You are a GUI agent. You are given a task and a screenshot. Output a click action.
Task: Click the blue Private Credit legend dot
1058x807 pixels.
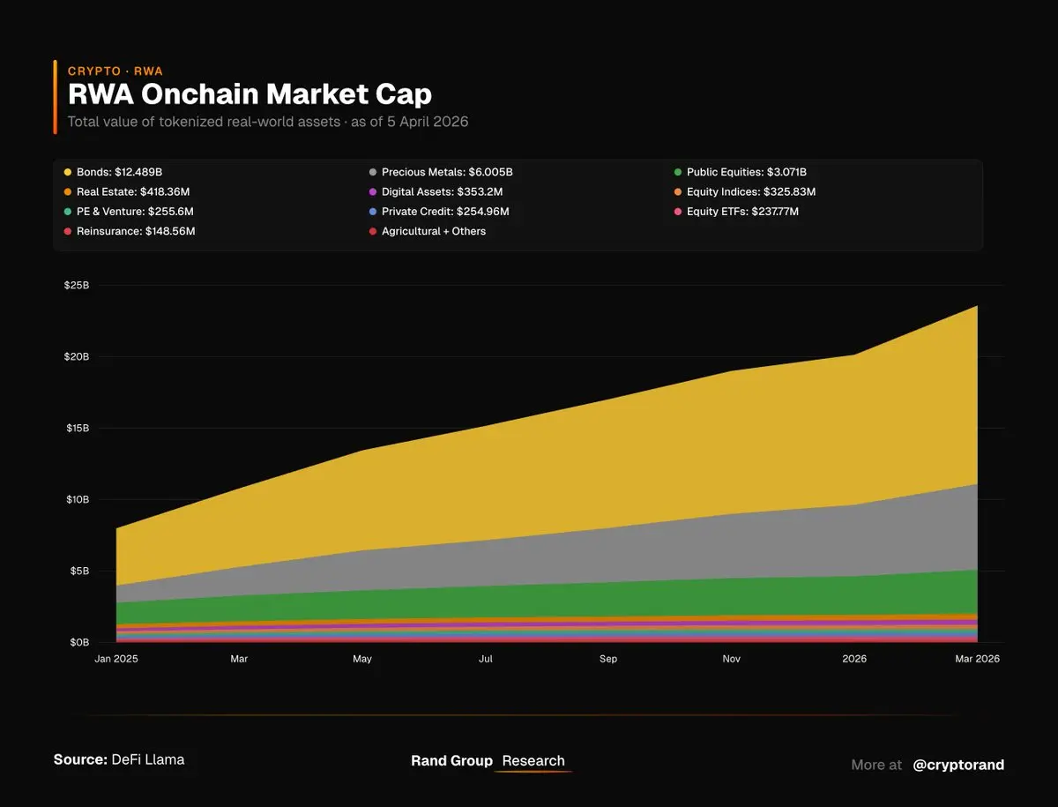(x=373, y=212)
